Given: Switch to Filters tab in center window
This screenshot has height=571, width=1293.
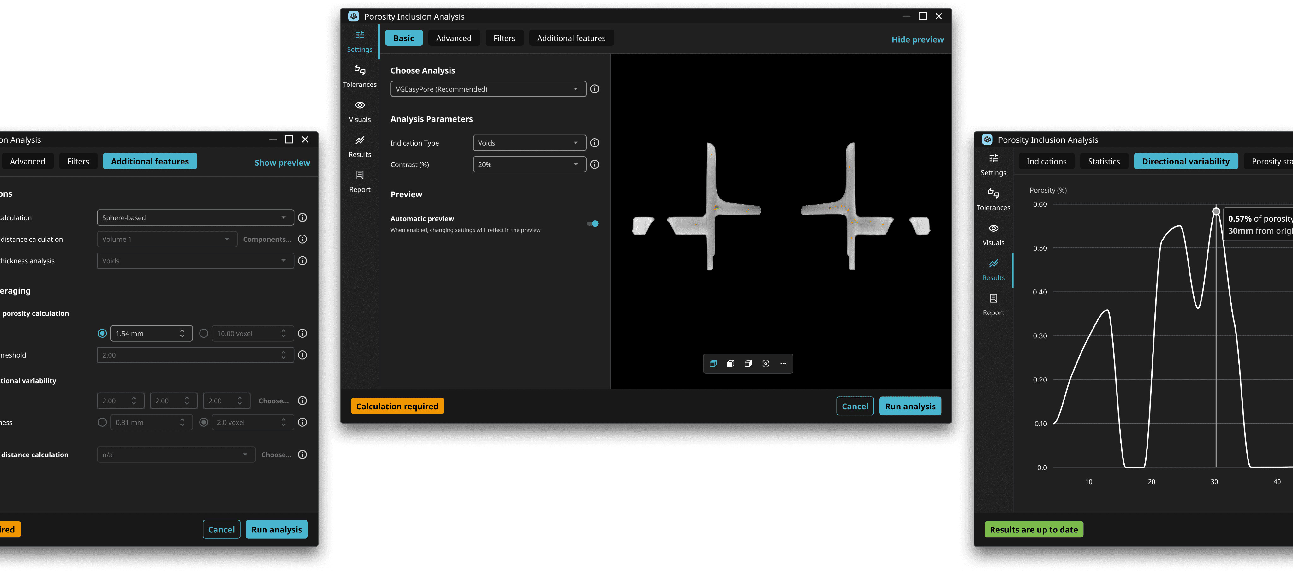Looking at the screenshot, I should coord(504,38).
